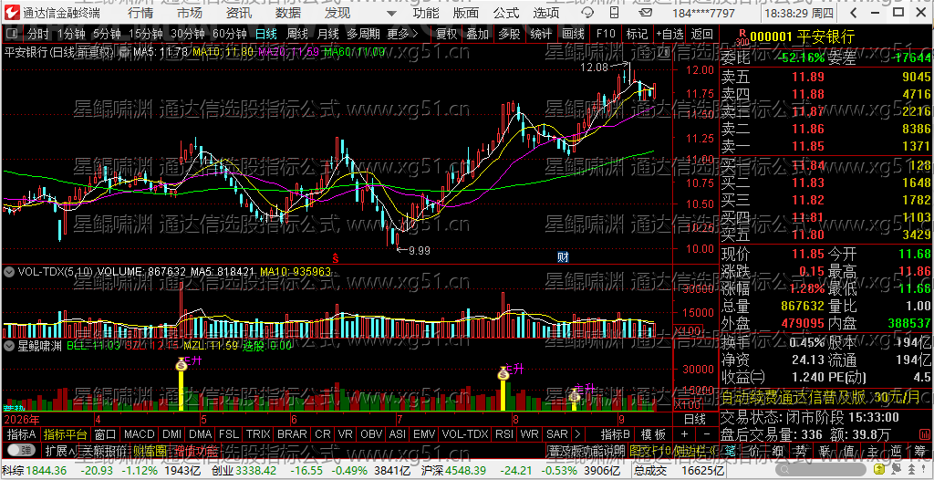Viewport: 934px width, 480px height.
Task: Click the 叠加 overlay button
Action: point(478,34)
